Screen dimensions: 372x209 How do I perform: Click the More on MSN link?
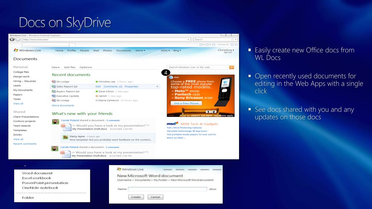tap(176, 138)
